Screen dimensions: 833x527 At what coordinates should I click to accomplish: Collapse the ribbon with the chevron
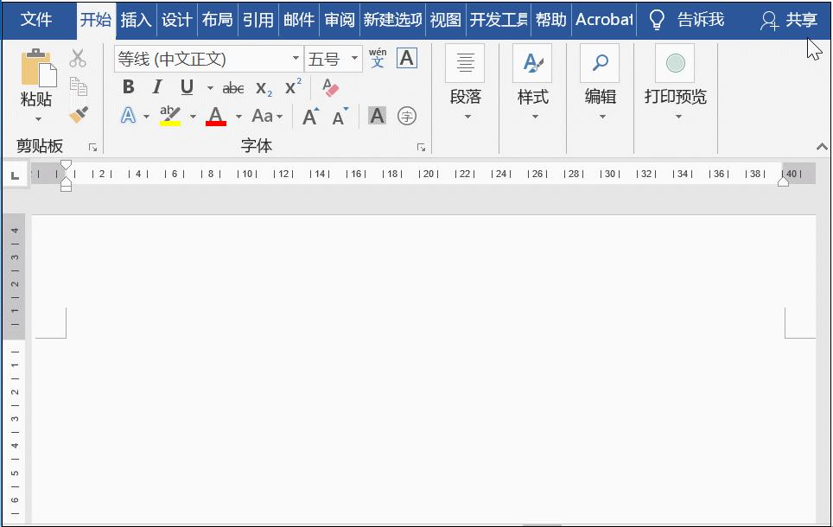coord(821,146)
